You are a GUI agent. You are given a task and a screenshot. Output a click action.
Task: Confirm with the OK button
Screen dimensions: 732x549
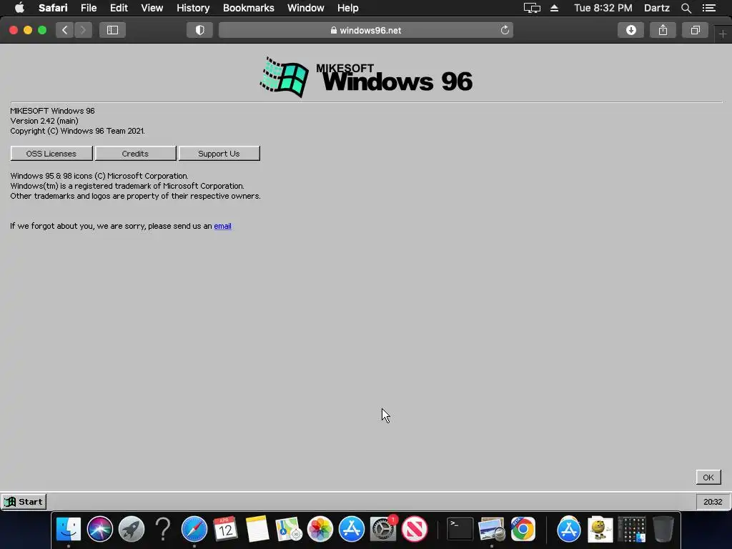click(x=708, y=477)
